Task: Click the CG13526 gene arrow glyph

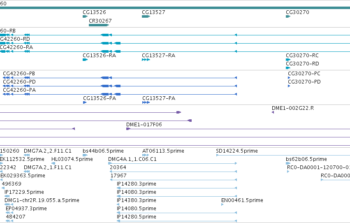Action: 85,16
